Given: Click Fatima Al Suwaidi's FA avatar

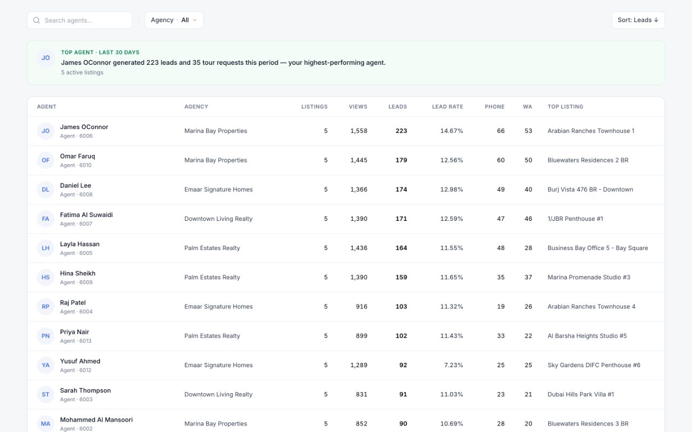Looking at the screenshot, I should coord(45,219).
